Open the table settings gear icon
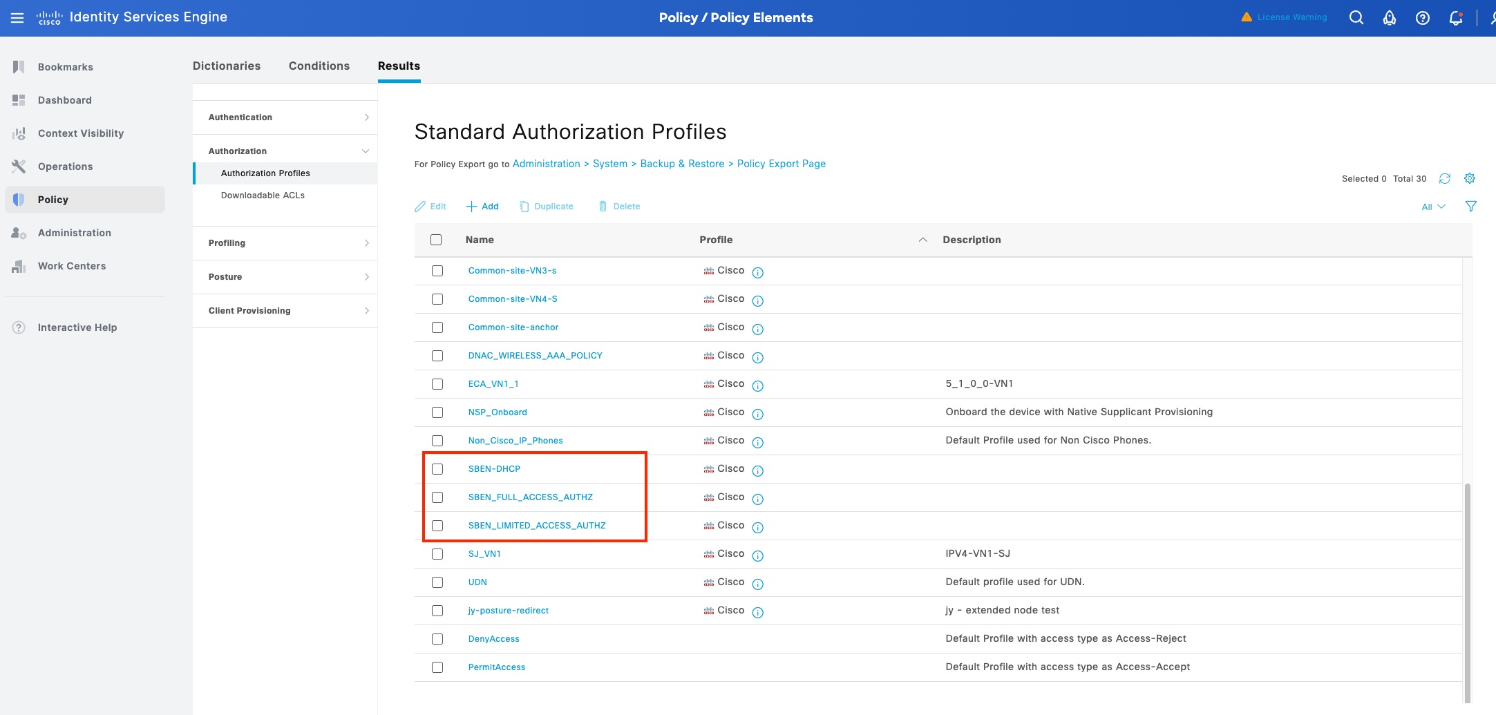Image resolution: width=1496 pixels, height=715 pixels. 1470,178
